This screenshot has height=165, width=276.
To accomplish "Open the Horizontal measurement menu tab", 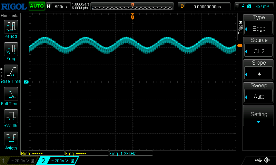I will point(10,15).
